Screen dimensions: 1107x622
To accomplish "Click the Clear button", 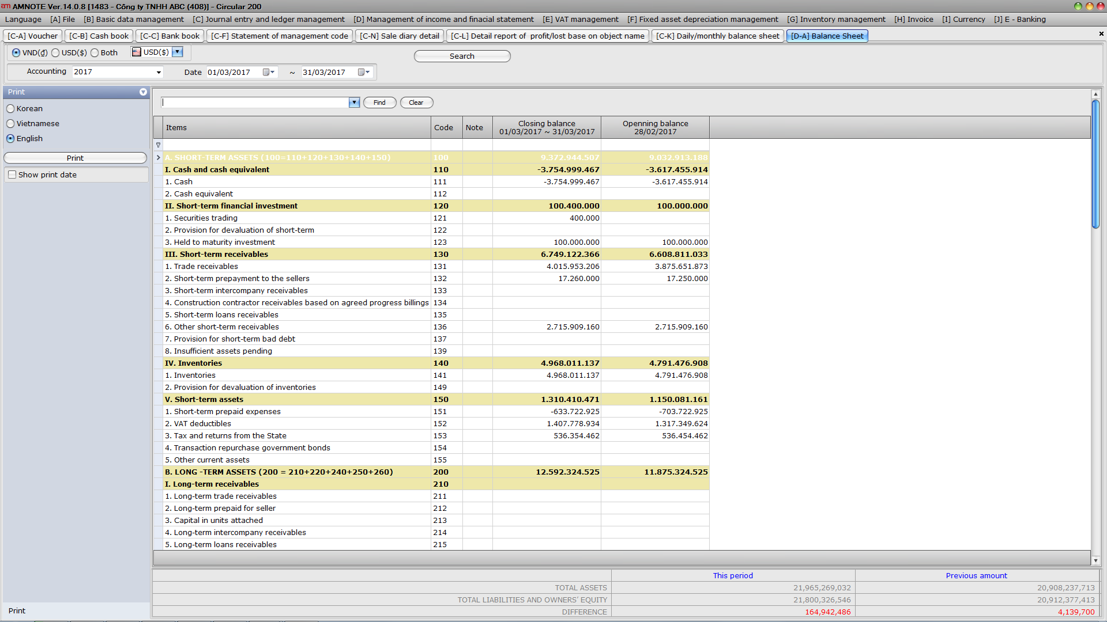I will point(416,103).
